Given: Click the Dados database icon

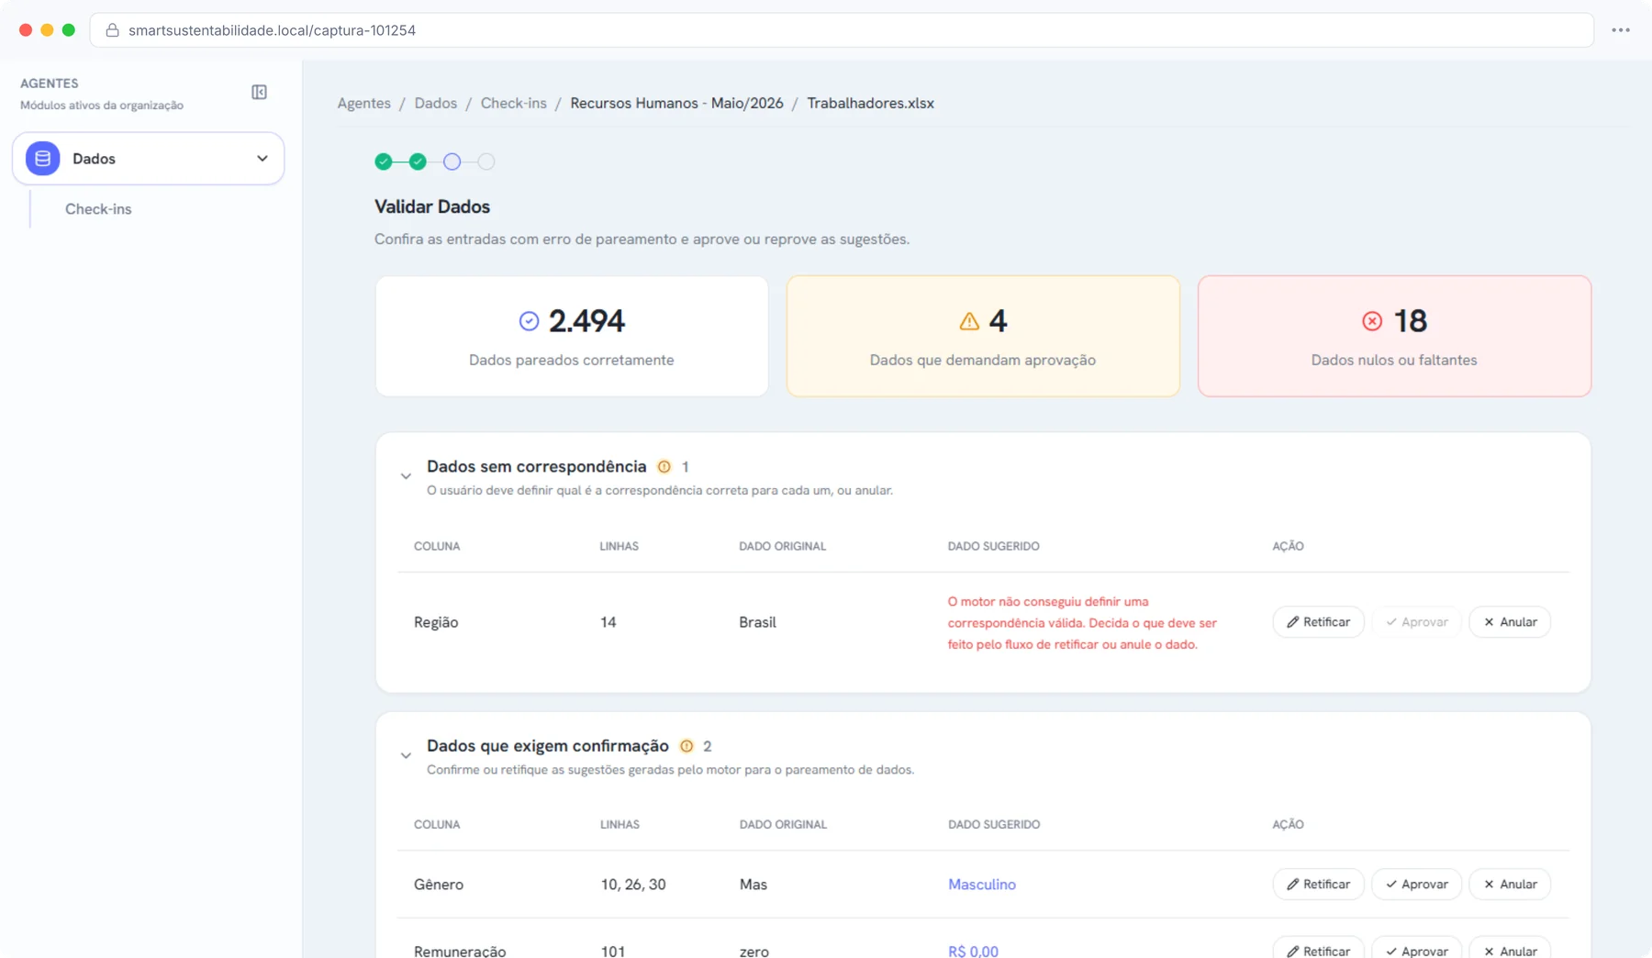Looking at the screenshot, I should (x=43, y=159).
